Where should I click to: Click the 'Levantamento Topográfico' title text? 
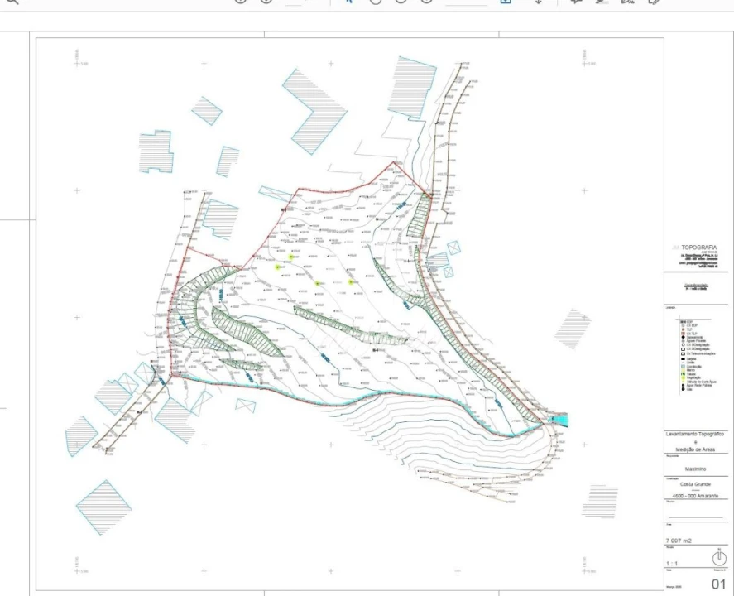point(695,434)
